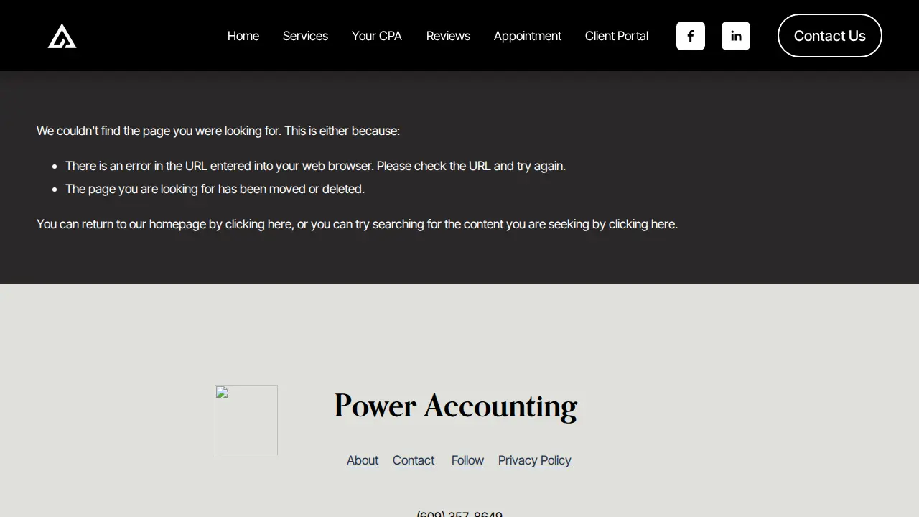Screen dimensions: 919x517
Task: Open the About footer link
Action: click(x=363, y=460)
